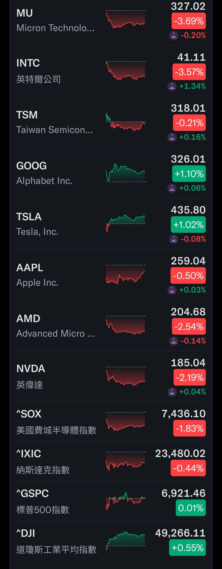Tap the Taiwan Semicon... company name
This screenshot has width=222, height=569.
click(54, 130)
